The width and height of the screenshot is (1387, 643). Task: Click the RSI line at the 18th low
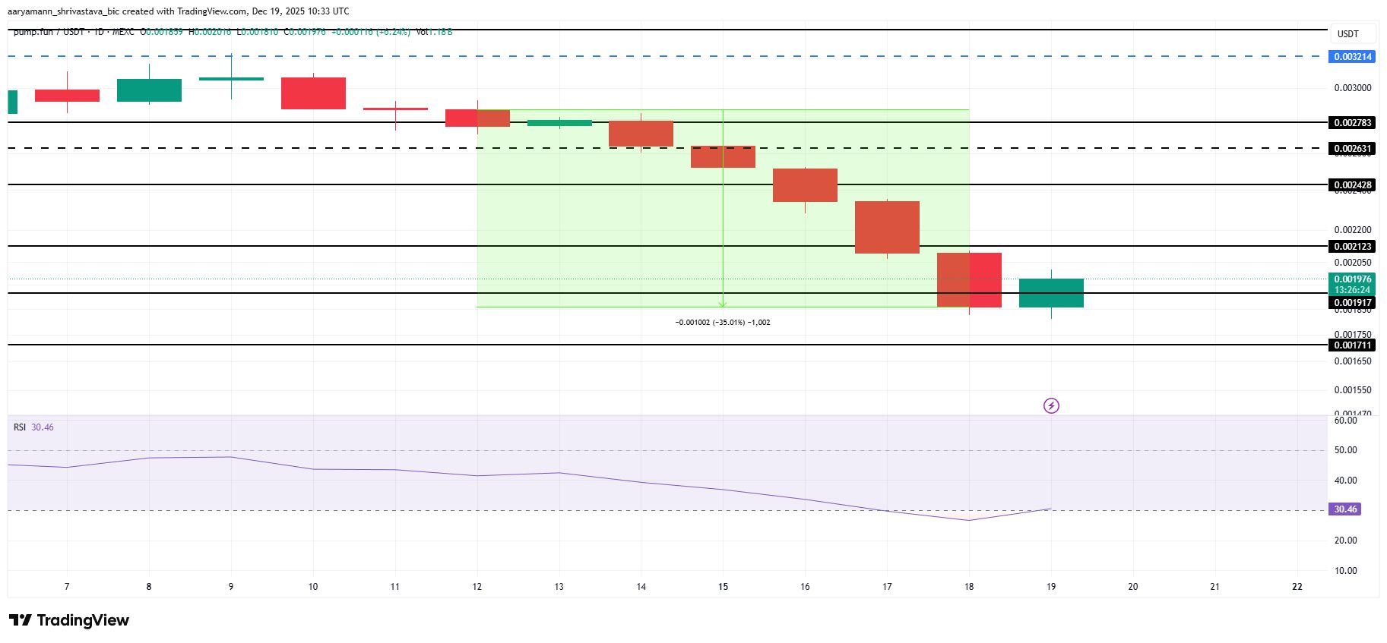[x=969, y=520]
